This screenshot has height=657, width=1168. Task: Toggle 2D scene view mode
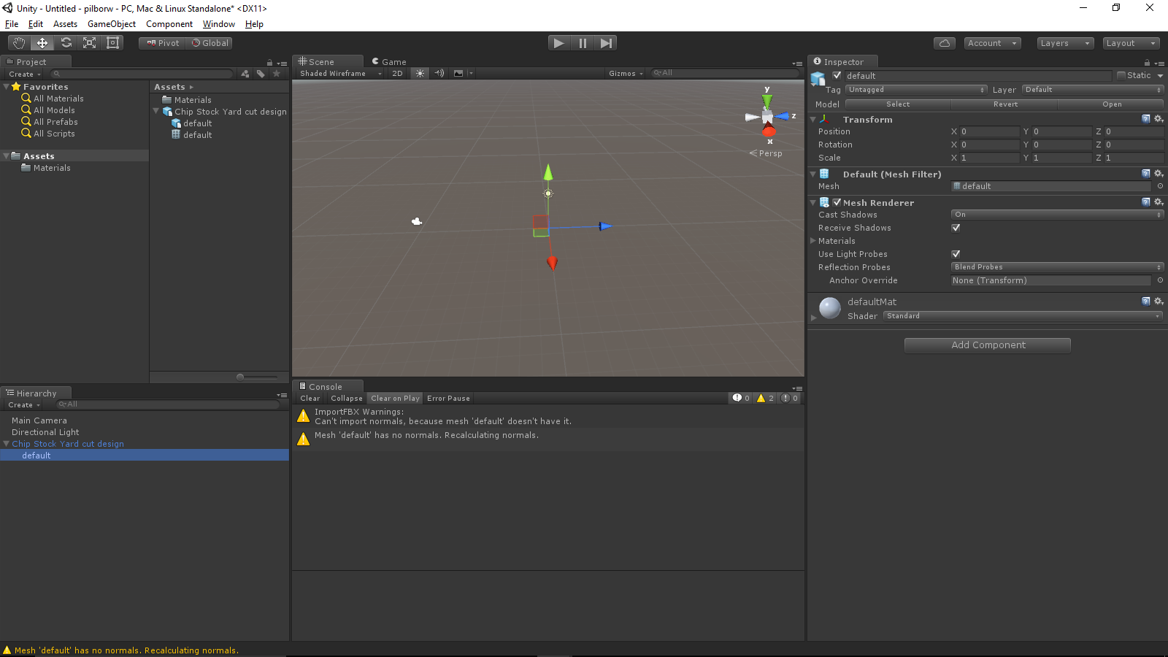[397, 73]
